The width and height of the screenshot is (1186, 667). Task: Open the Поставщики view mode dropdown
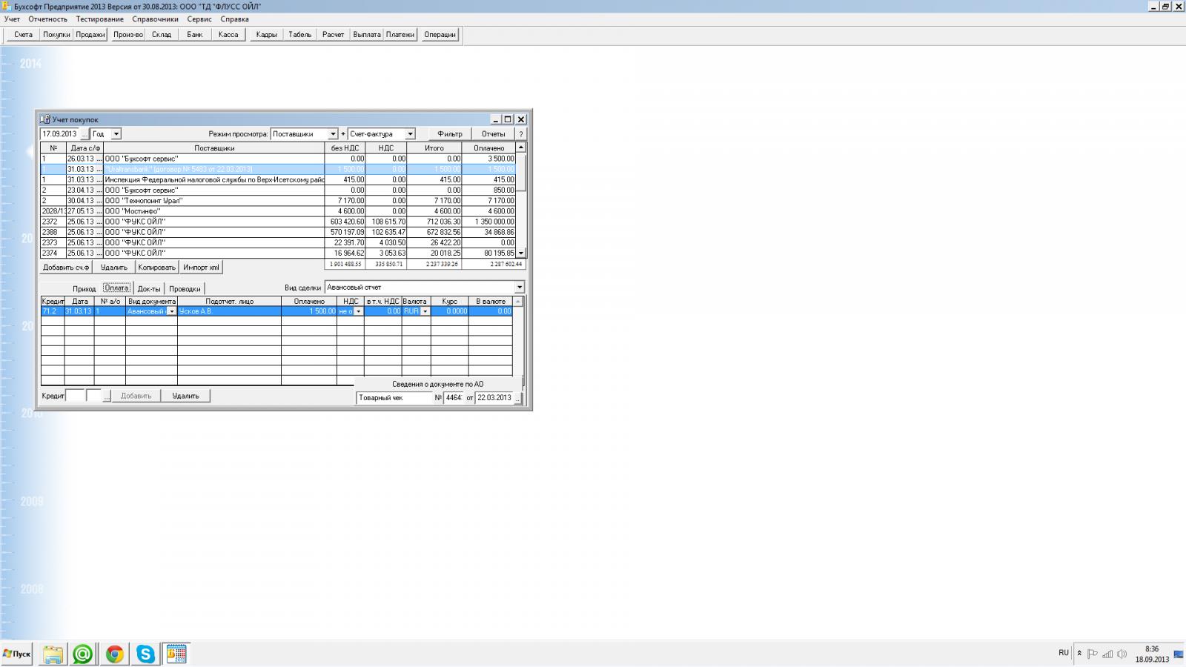(x=333, y=134)
